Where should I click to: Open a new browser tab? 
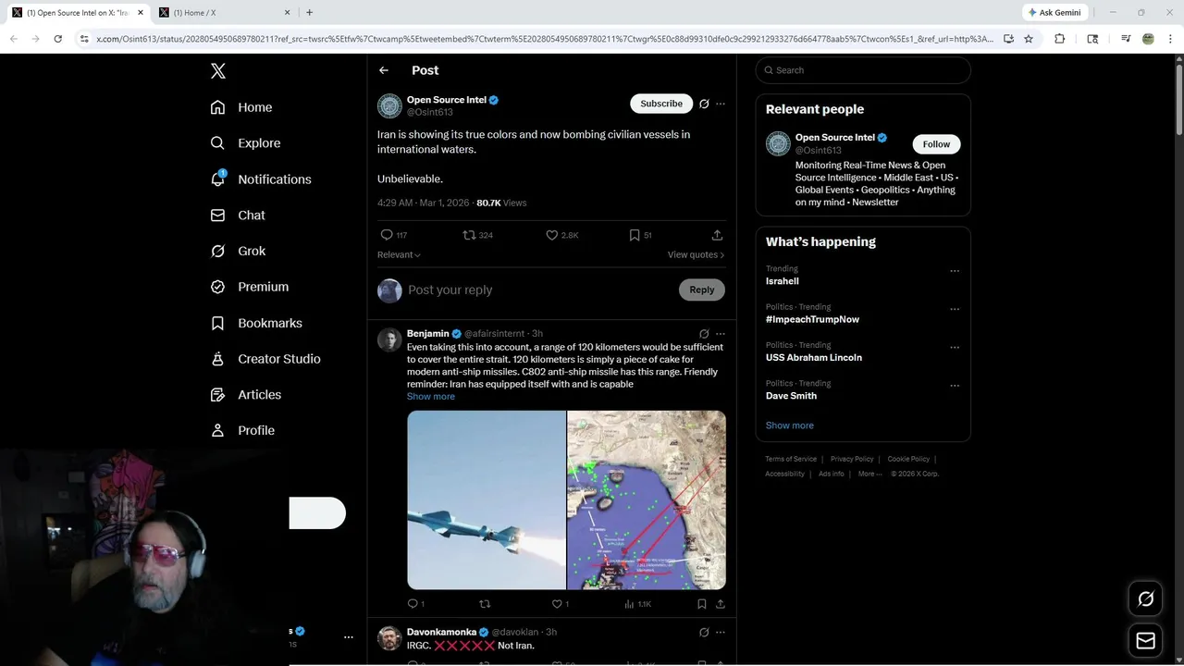coord(309,13)
